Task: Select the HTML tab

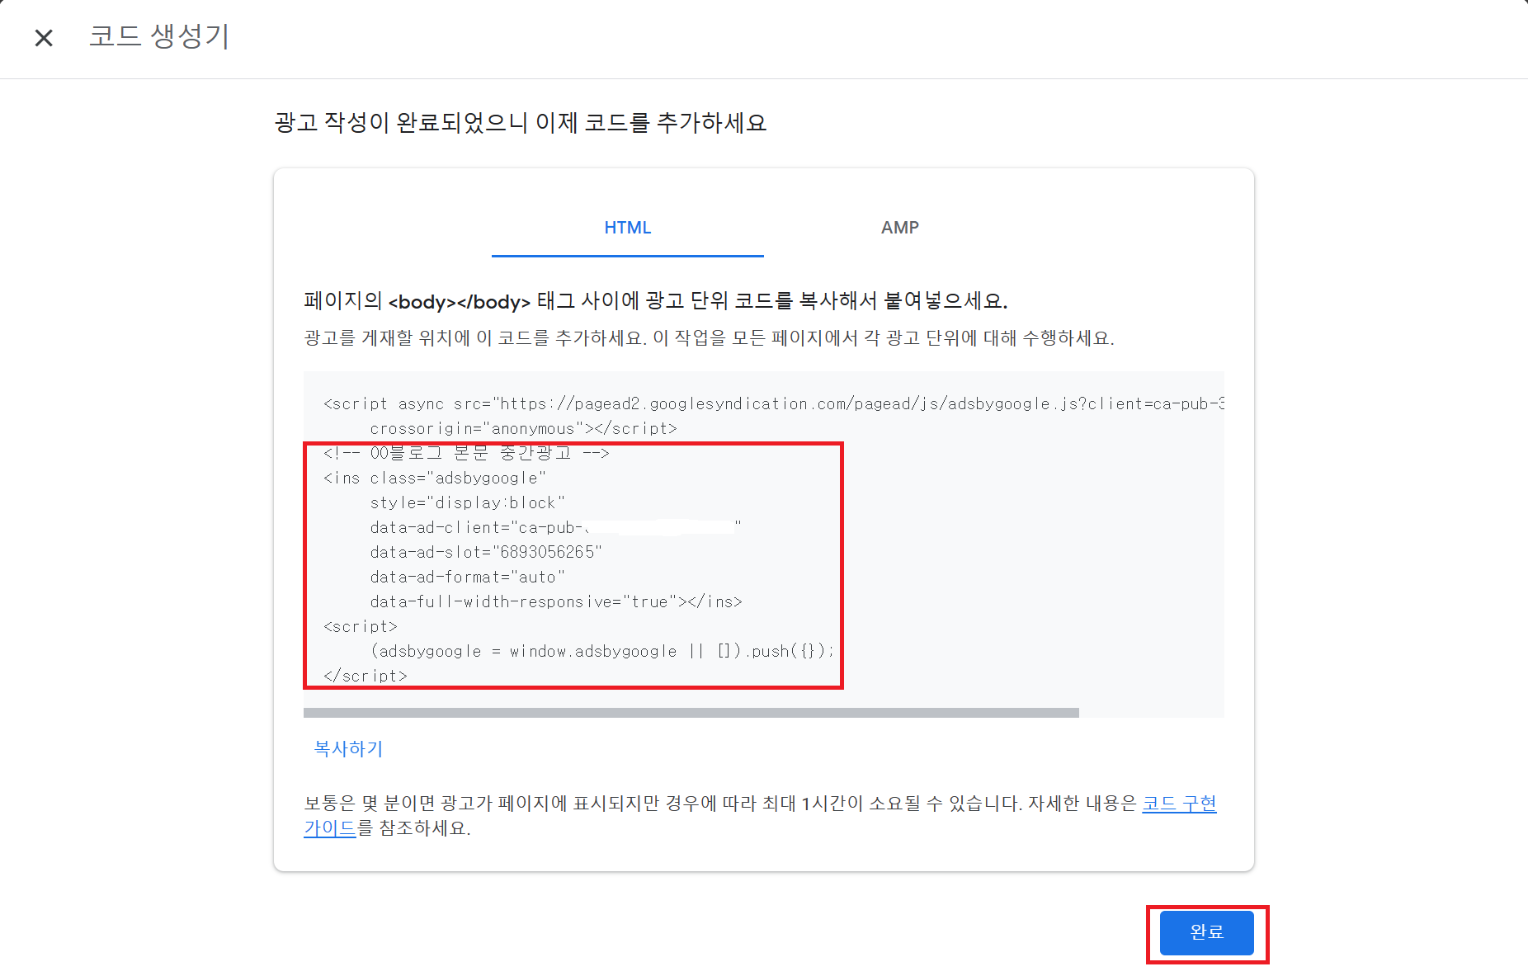Action: coord(627,228)
